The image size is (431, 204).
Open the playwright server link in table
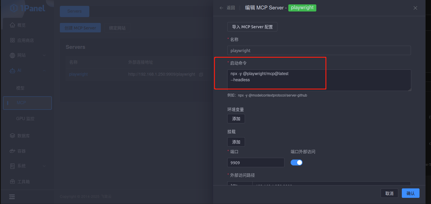click(78, 74)
